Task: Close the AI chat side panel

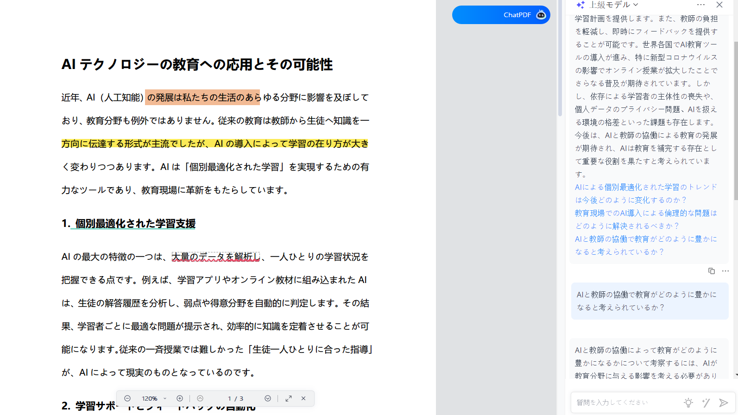Action: point(719,5)
